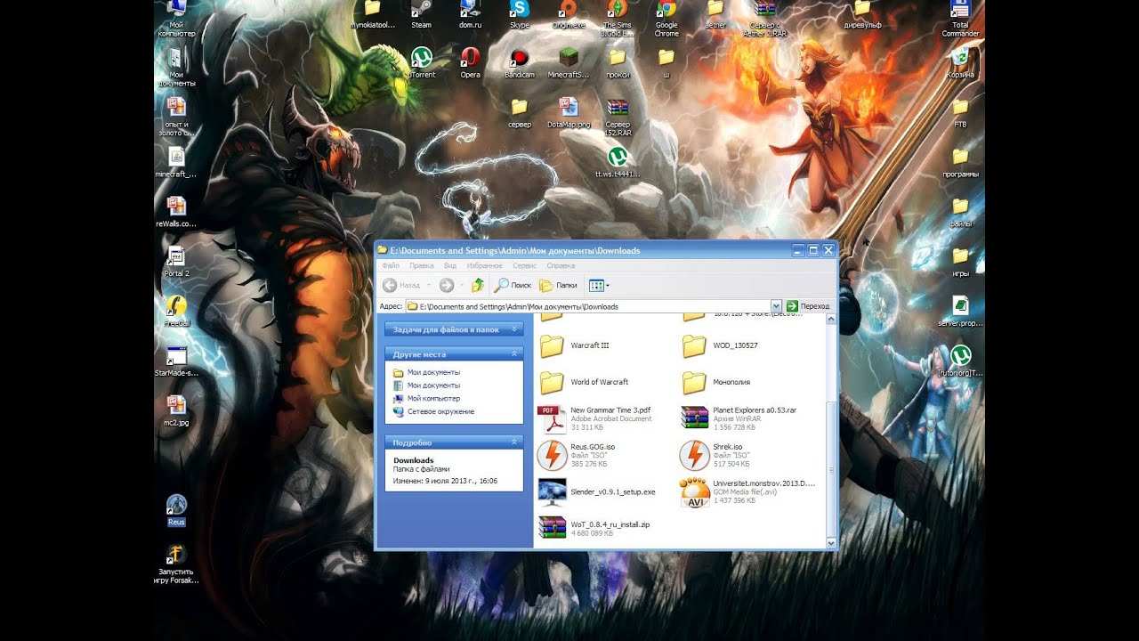
Task: Open the Поиск search toolbar button
Action: tap(513, 285)
